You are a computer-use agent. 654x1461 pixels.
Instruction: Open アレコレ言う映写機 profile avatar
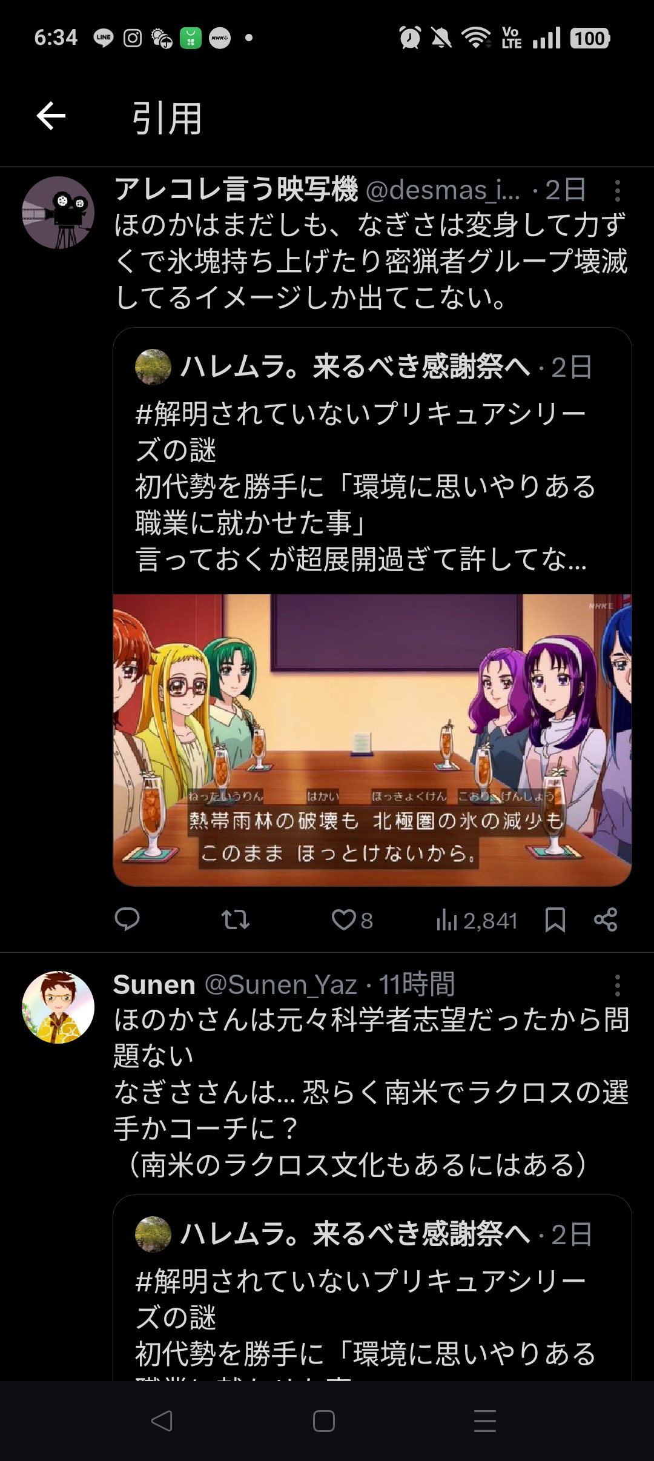(x=58, y=213)
